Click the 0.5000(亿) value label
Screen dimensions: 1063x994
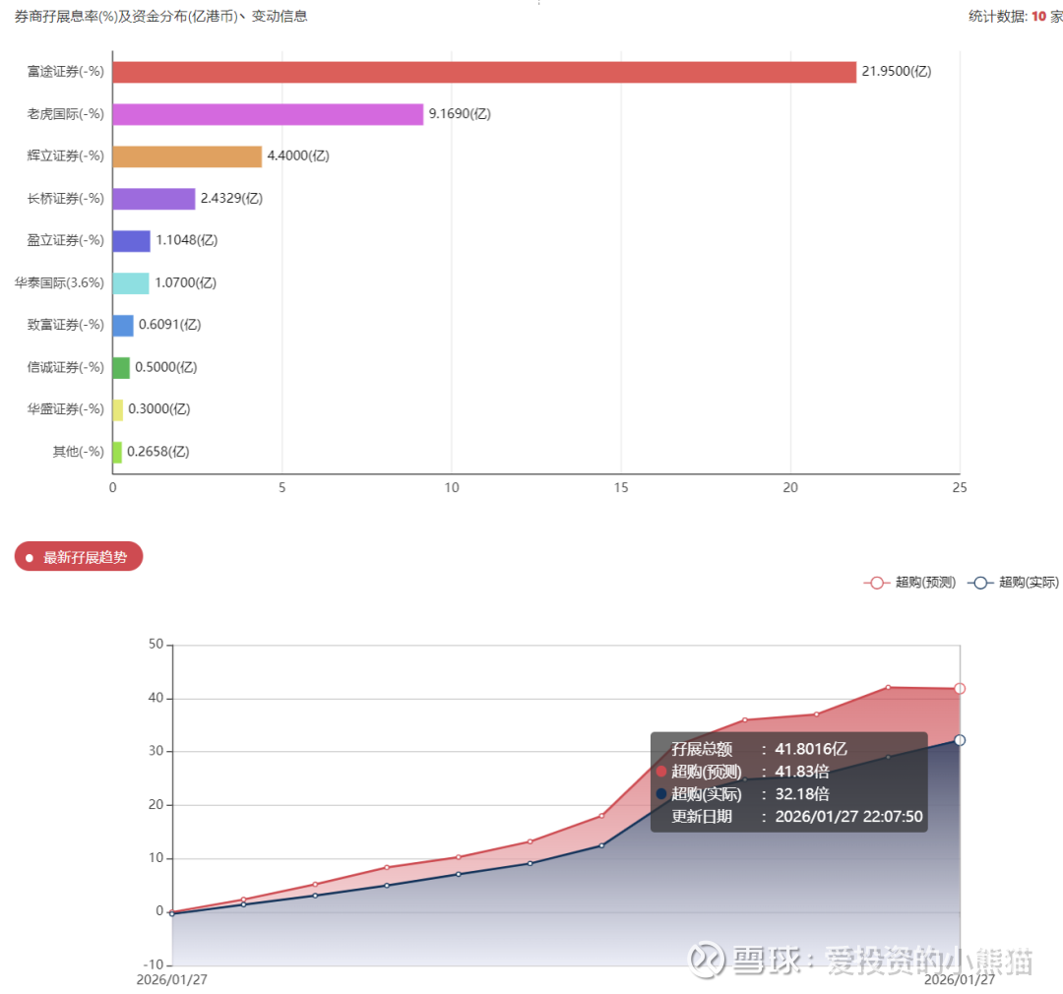(166, 367)
